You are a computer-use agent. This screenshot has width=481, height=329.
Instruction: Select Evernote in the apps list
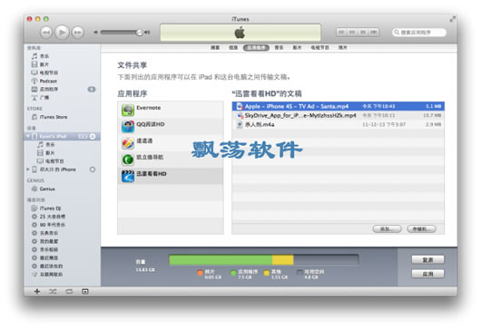(x=171, y=110)
